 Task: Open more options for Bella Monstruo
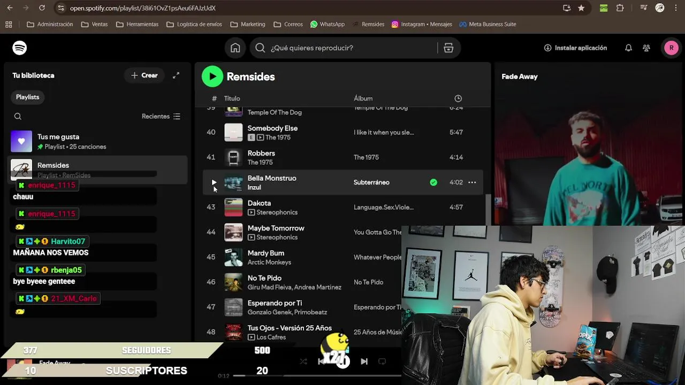472,182
